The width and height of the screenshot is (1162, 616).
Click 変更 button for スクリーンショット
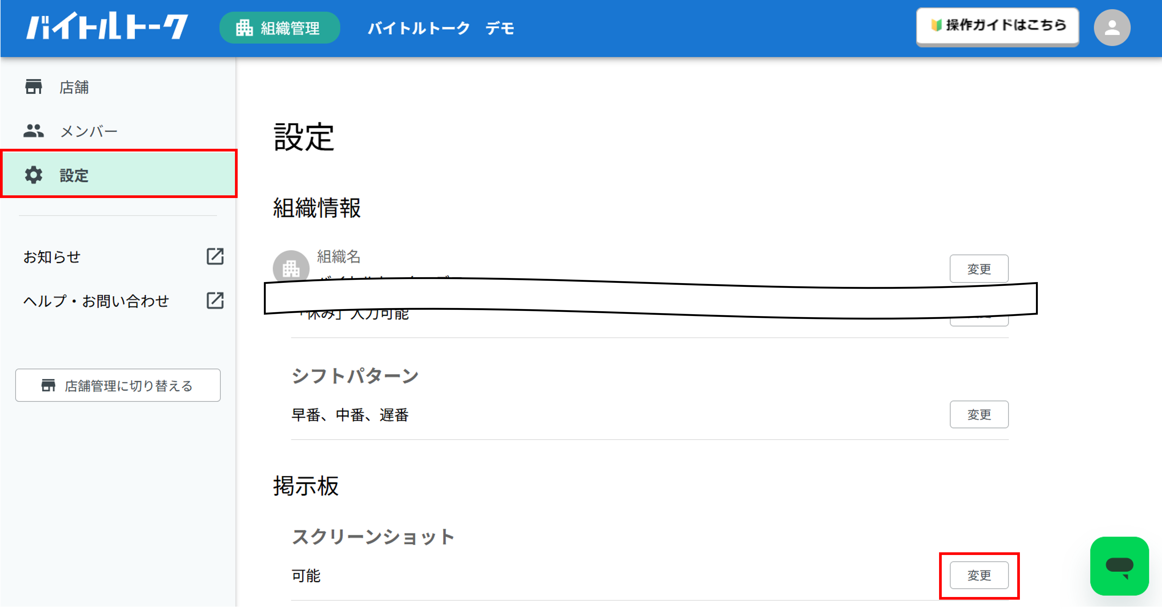pyautogui.click(x=979, y=576)
